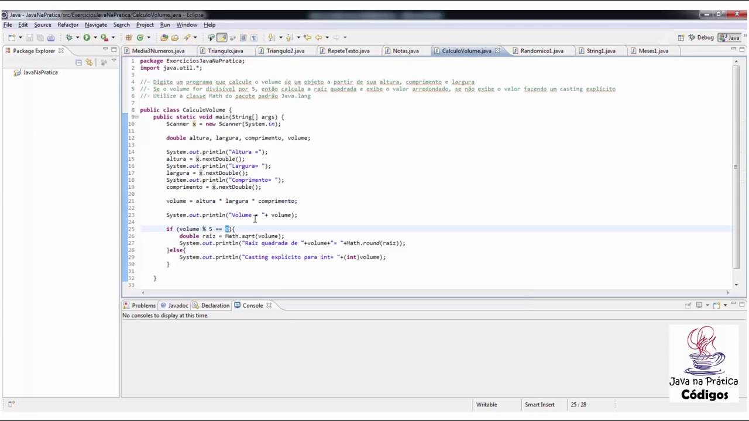Launch Debug with the bug icon
This screenshot has width=749, height=421.
coord(69,37)
